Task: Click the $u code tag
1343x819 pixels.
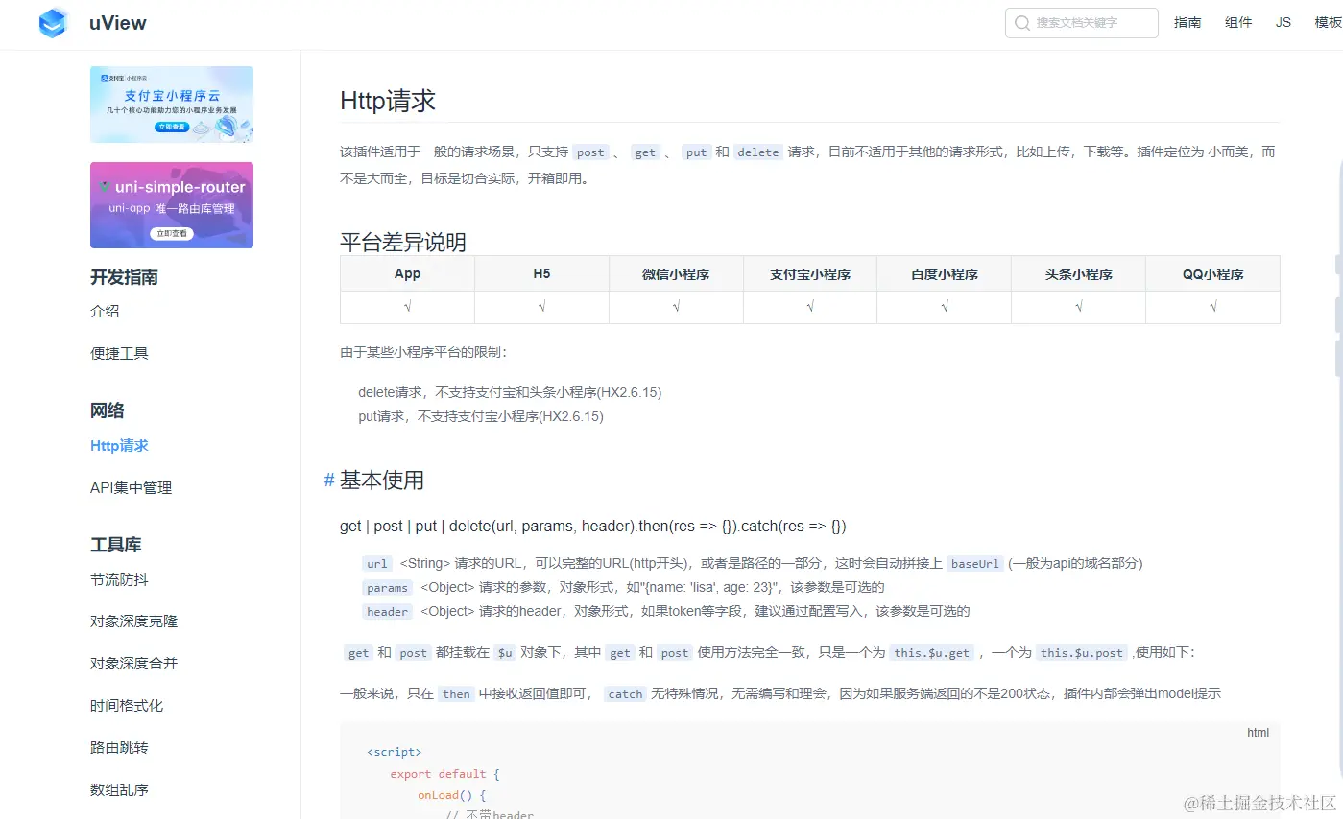Action: 505,653
